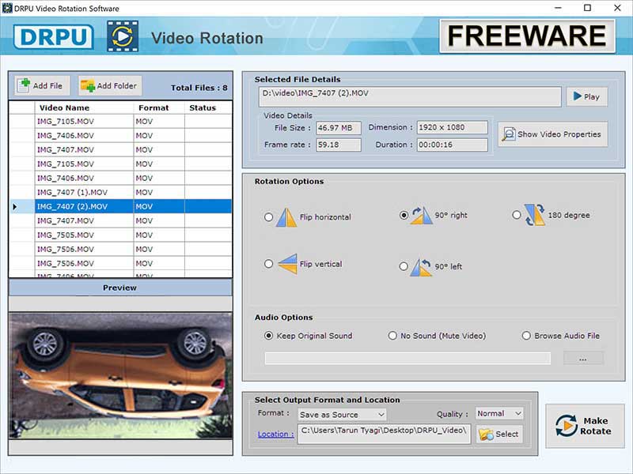The image size is (633, 474).
Task: Select the Flip horizontal radio button
Action: [x=268, y=217]
